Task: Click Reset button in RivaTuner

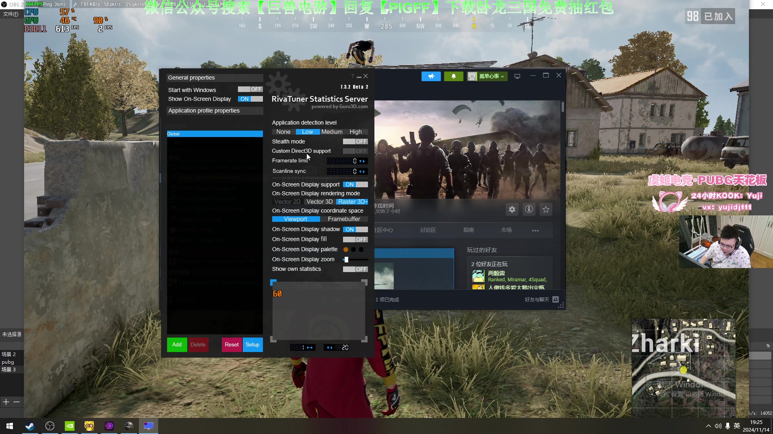Action: click(231, 345)
